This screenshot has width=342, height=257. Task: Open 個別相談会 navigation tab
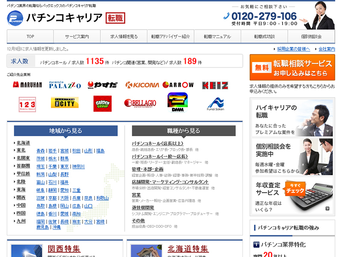tap(311, 36)
